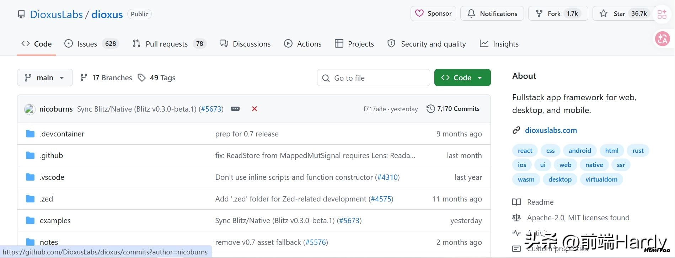Open Security and quality tab
The image size is (675, 258).
click(x=427, y=44)
